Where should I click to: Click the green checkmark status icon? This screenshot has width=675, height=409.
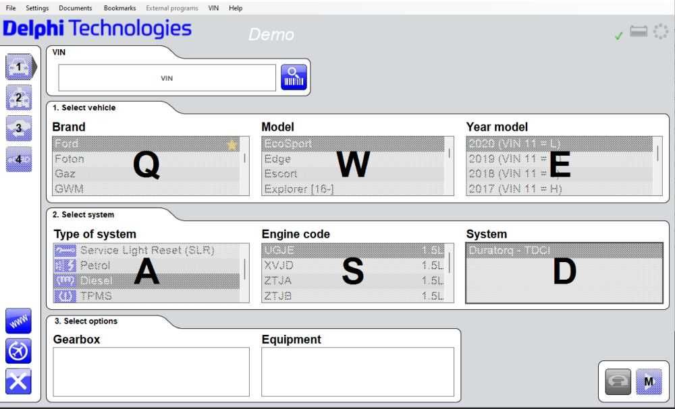[618, 36]
